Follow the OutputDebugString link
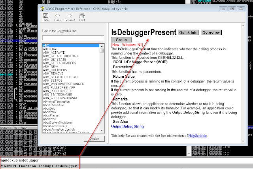 tap(127, 126)
